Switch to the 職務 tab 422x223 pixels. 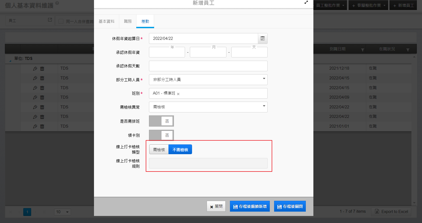click(128, 21)
